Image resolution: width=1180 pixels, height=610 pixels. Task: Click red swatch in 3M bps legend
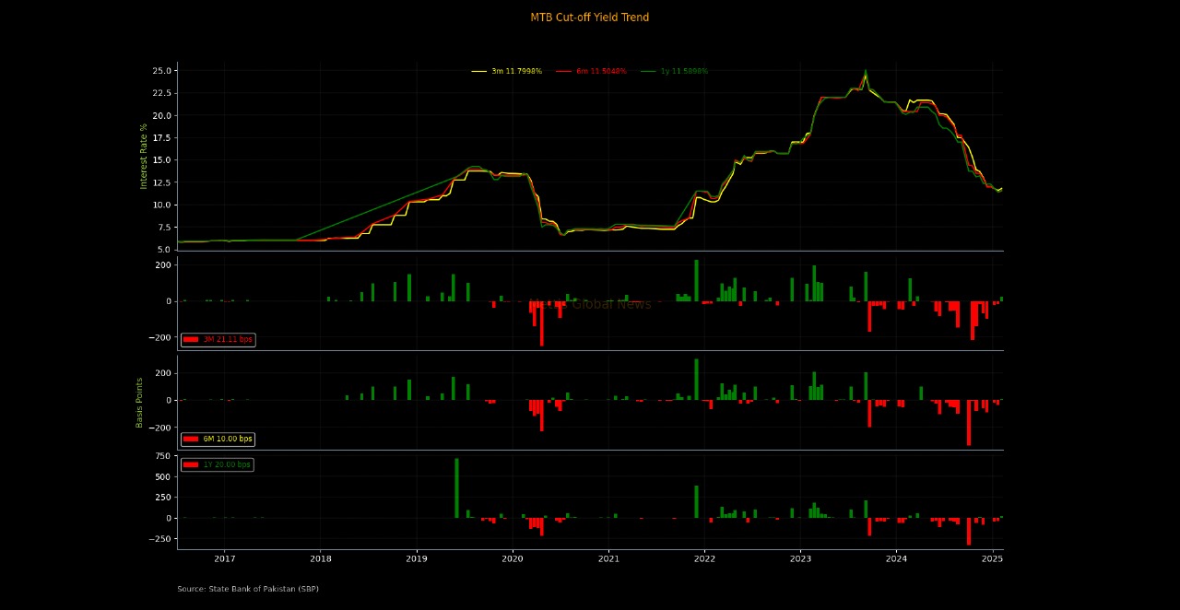191,340
